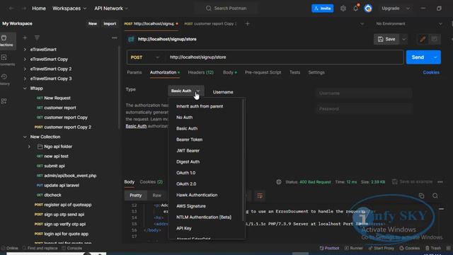Choose Bearer Token auth type

(x=189, y=140)
